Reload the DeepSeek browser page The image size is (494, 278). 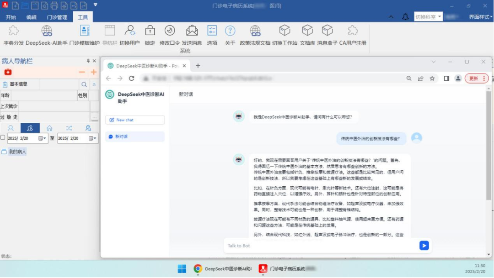tap(132, 79)
